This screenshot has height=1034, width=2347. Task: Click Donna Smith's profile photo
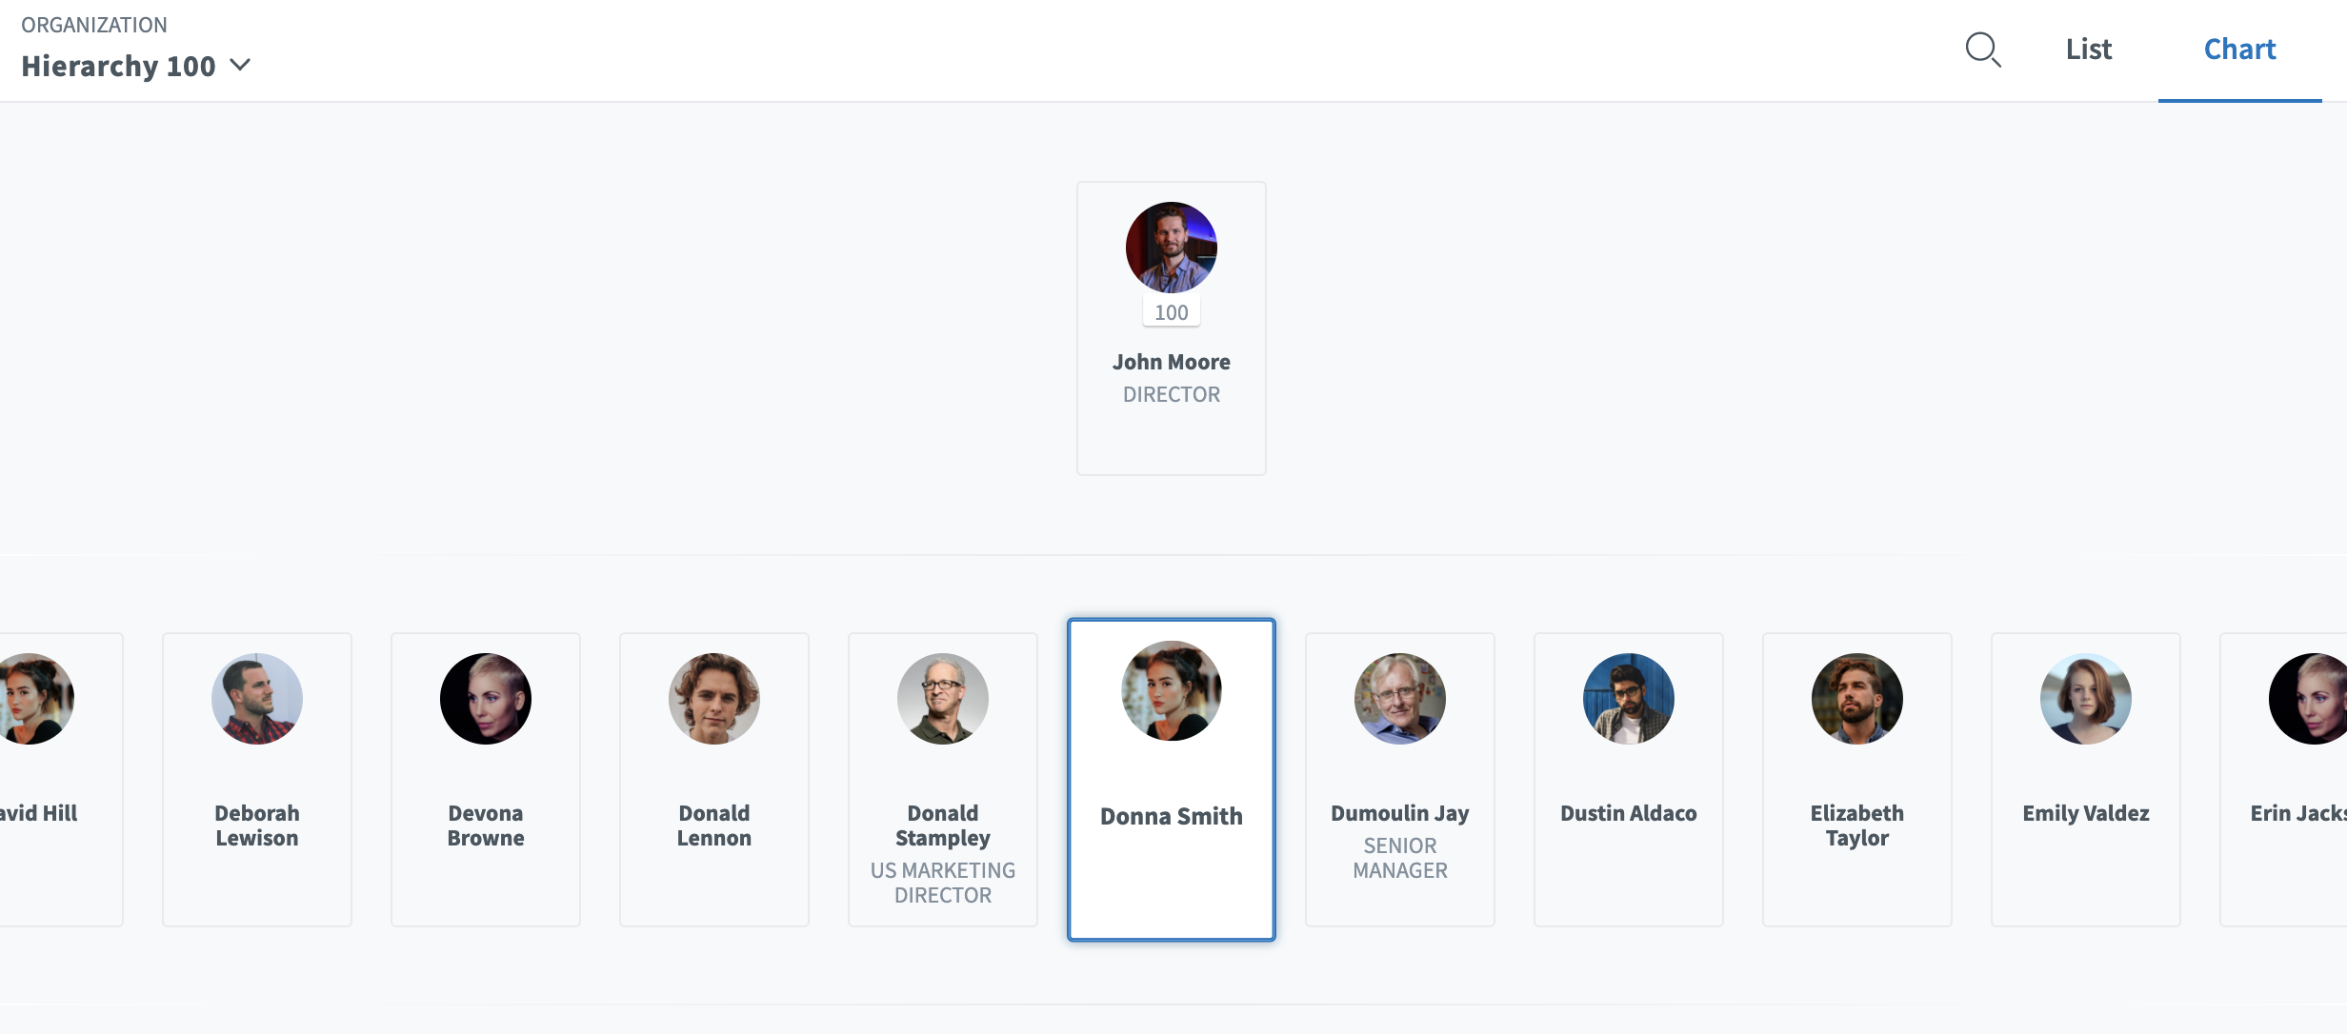1171,690
